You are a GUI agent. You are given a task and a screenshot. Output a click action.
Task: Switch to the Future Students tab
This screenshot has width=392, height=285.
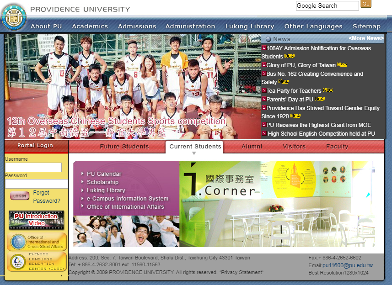click(x=124, y=147)
